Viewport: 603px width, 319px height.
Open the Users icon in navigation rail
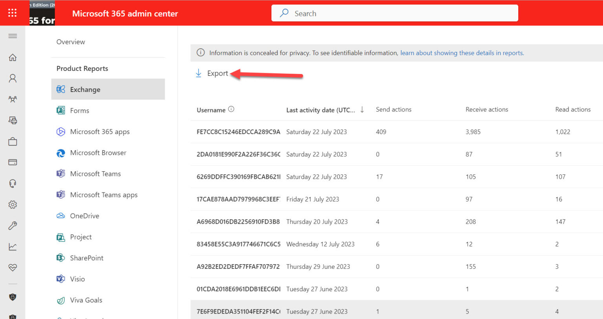[x=12, y=78]
